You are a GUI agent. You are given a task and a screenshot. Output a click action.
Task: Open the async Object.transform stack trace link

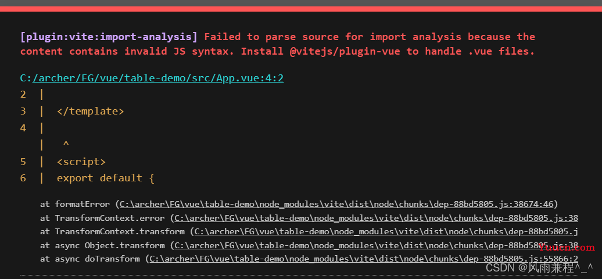tap(377, 245)
